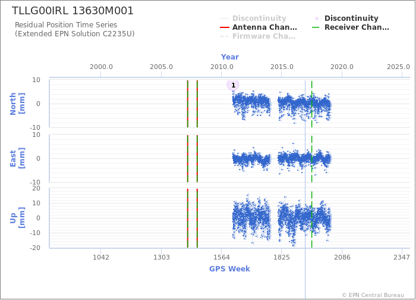The image size is (416, 300).
Task: Select discontinuity marker number 1 on North plot
Action: click(233, 85)
